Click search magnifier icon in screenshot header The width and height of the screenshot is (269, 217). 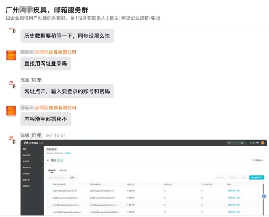click(x=242, y=143)
